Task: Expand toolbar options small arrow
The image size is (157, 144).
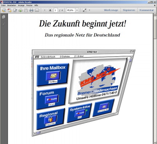Action: [89, 10]
